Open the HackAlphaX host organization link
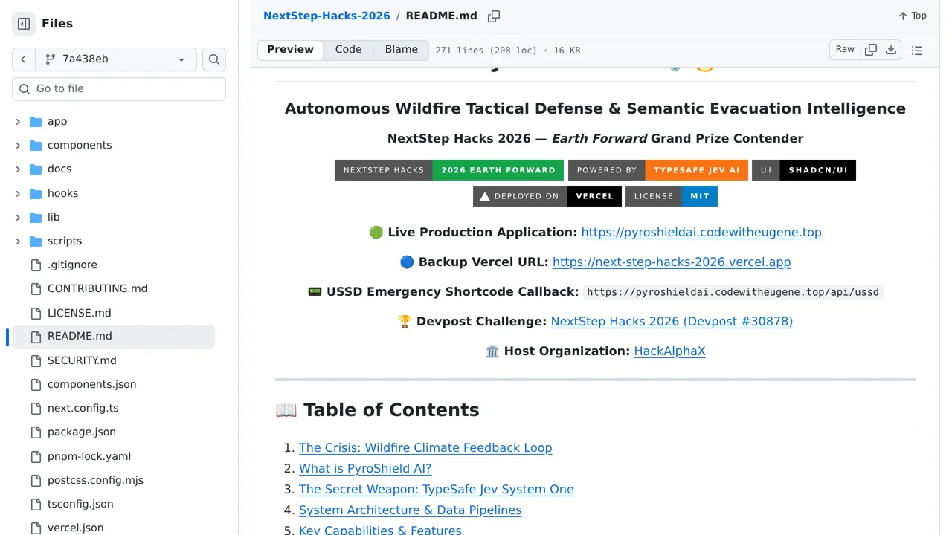The width and height of the screenshot is (952, 535). tap(669, 351)
